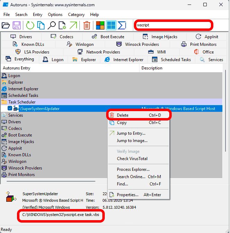Viewport: 230px width, 233px height.
Task: Choose Find in the context menu
Action: (x=139, y=184)
